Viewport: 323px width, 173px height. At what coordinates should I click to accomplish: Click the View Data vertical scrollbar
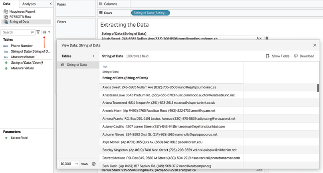pyautogui.click(x=318, y=88)
